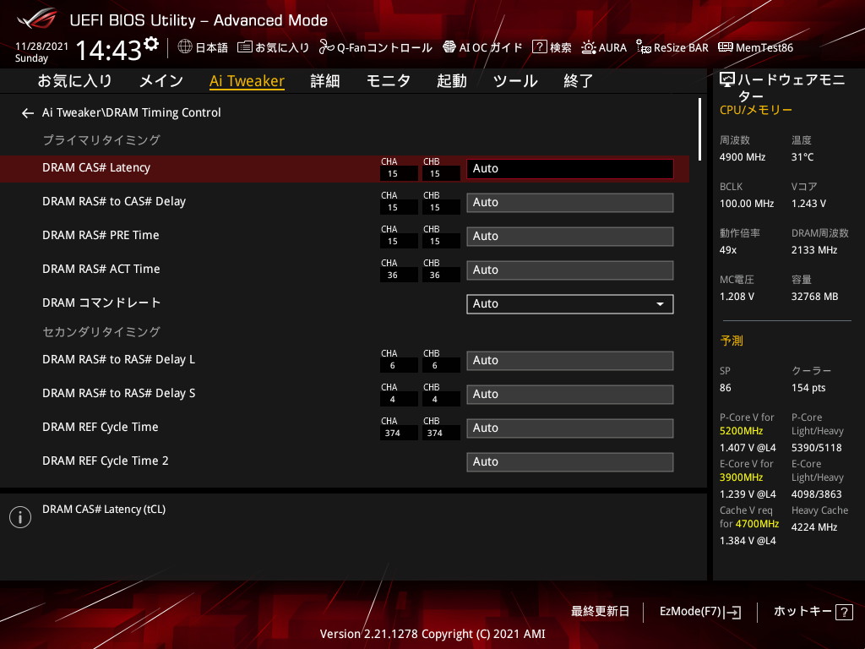Click the Ai Tweaker\DRAM Timing Control breadcrumb
This screenshot has height=649, width=865.
(131, 112)
